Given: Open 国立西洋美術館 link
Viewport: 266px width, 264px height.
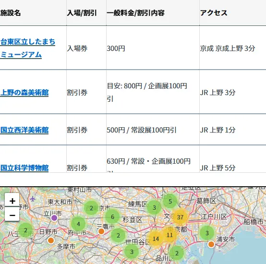Looking at the screenshot, I should [x=24, y=130].
